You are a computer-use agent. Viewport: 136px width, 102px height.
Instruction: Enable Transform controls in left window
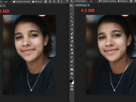(14, 2)
